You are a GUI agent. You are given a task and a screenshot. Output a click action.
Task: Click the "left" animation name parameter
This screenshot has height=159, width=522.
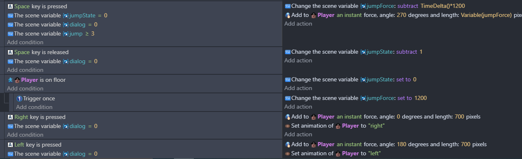click(x=374, y=154)
